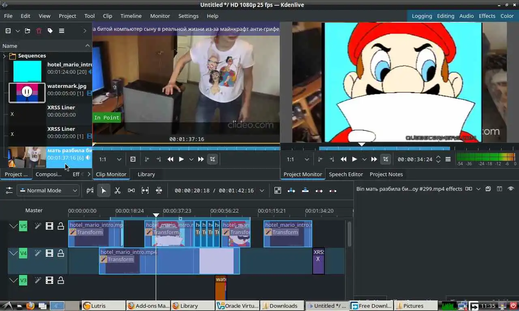Select the Slip tool
Image resolution: width=519 pixels, height=311 pixels.
pyautogui.click(x=145, y=190)
